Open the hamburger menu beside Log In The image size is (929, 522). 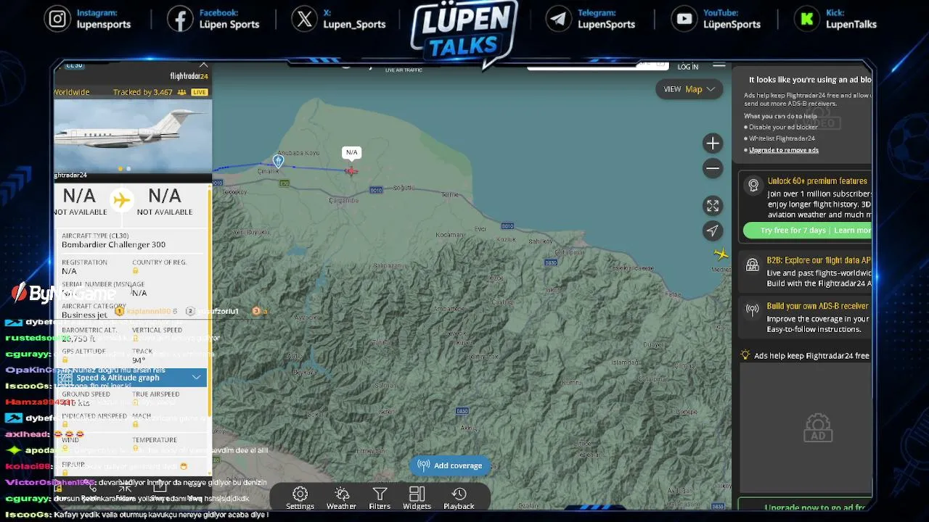pyautogui.click(x=719, y=66)
